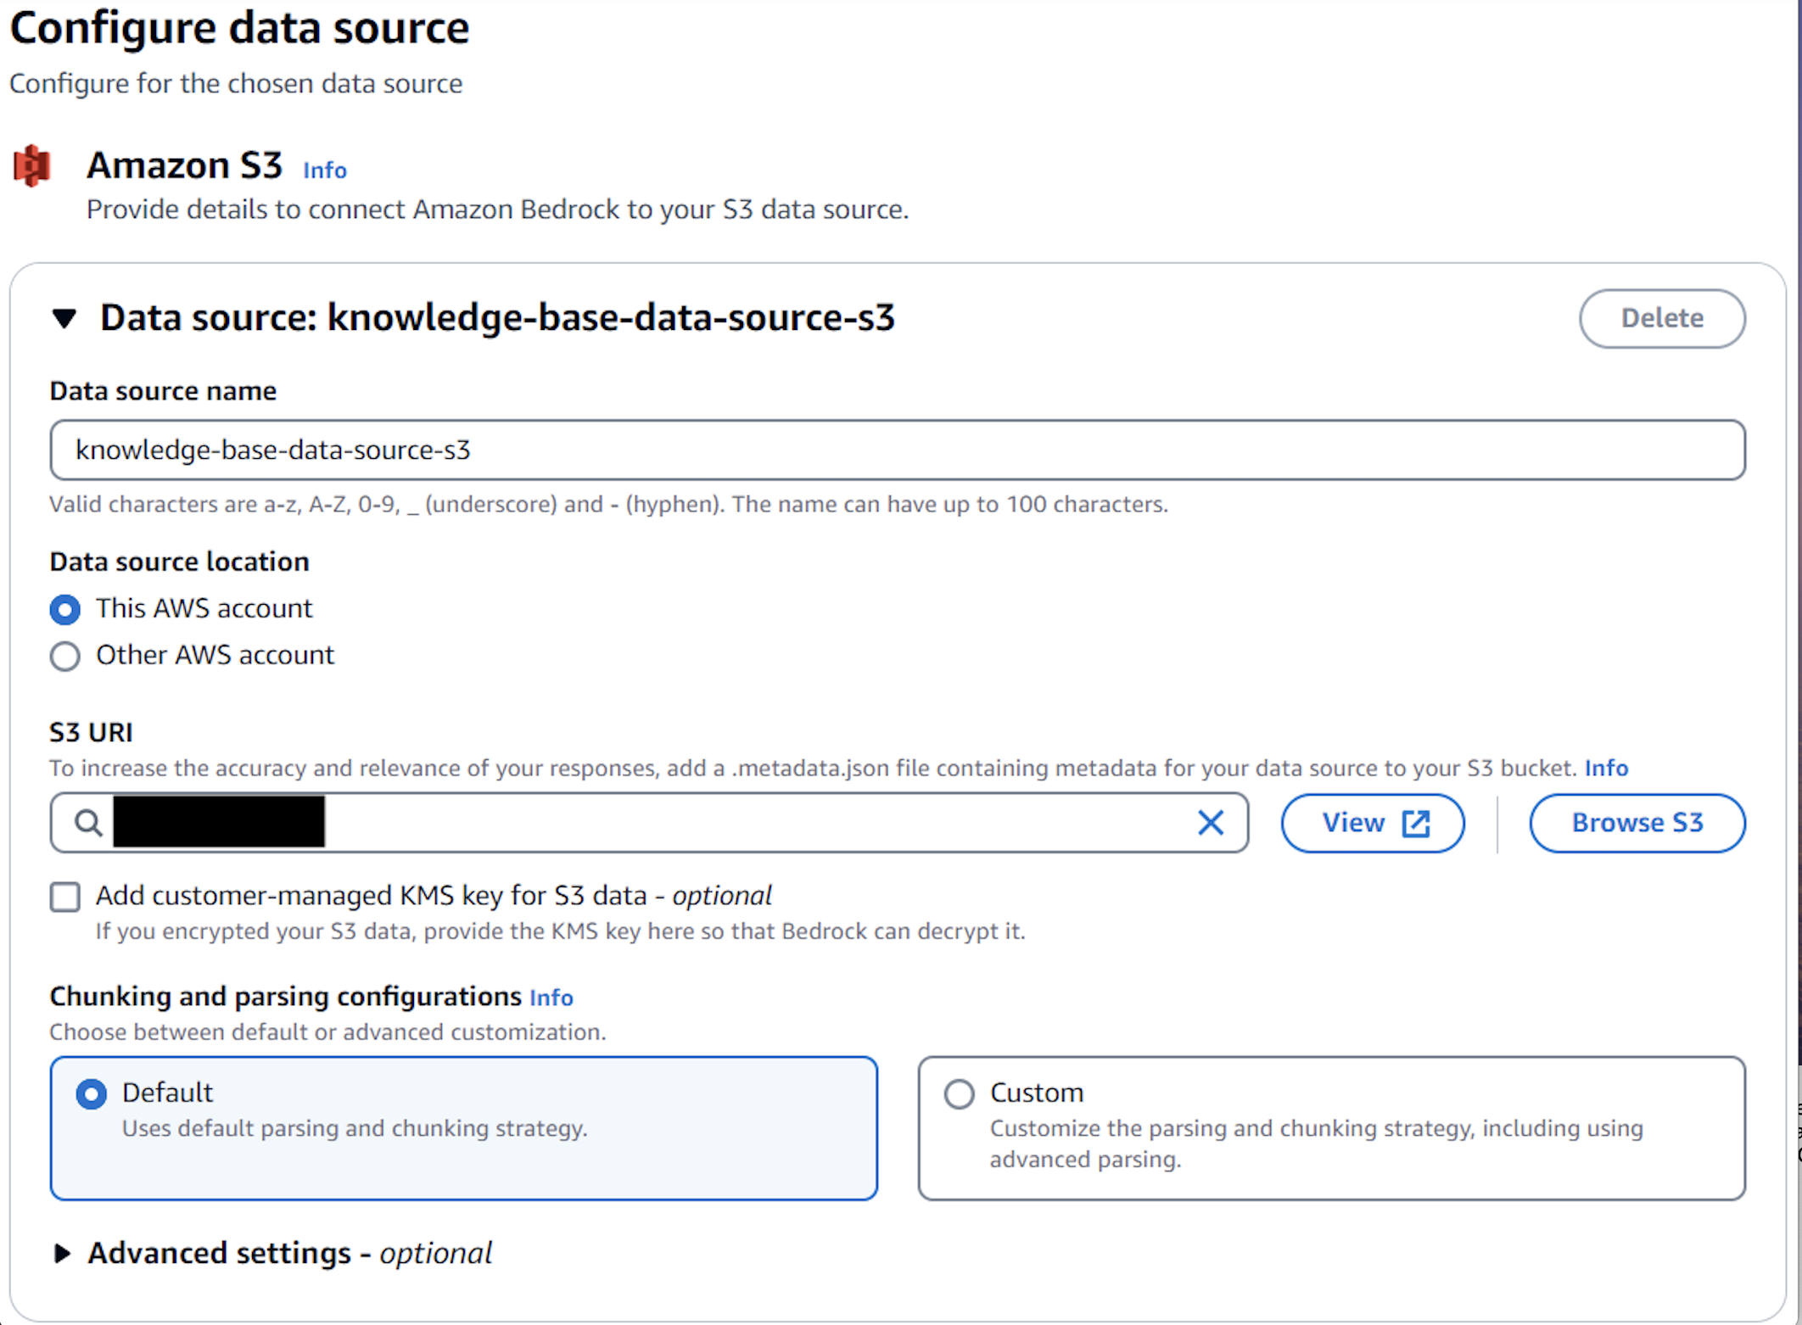Click the Data source heading title text
Screen dimensions: 1802x1325
pyautogui.click(x=497, y=318)
